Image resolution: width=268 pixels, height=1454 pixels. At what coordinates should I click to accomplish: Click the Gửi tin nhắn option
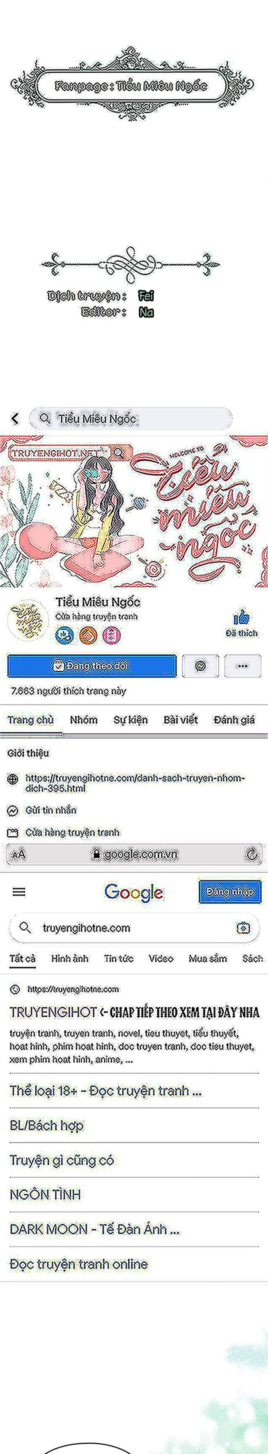51,810
